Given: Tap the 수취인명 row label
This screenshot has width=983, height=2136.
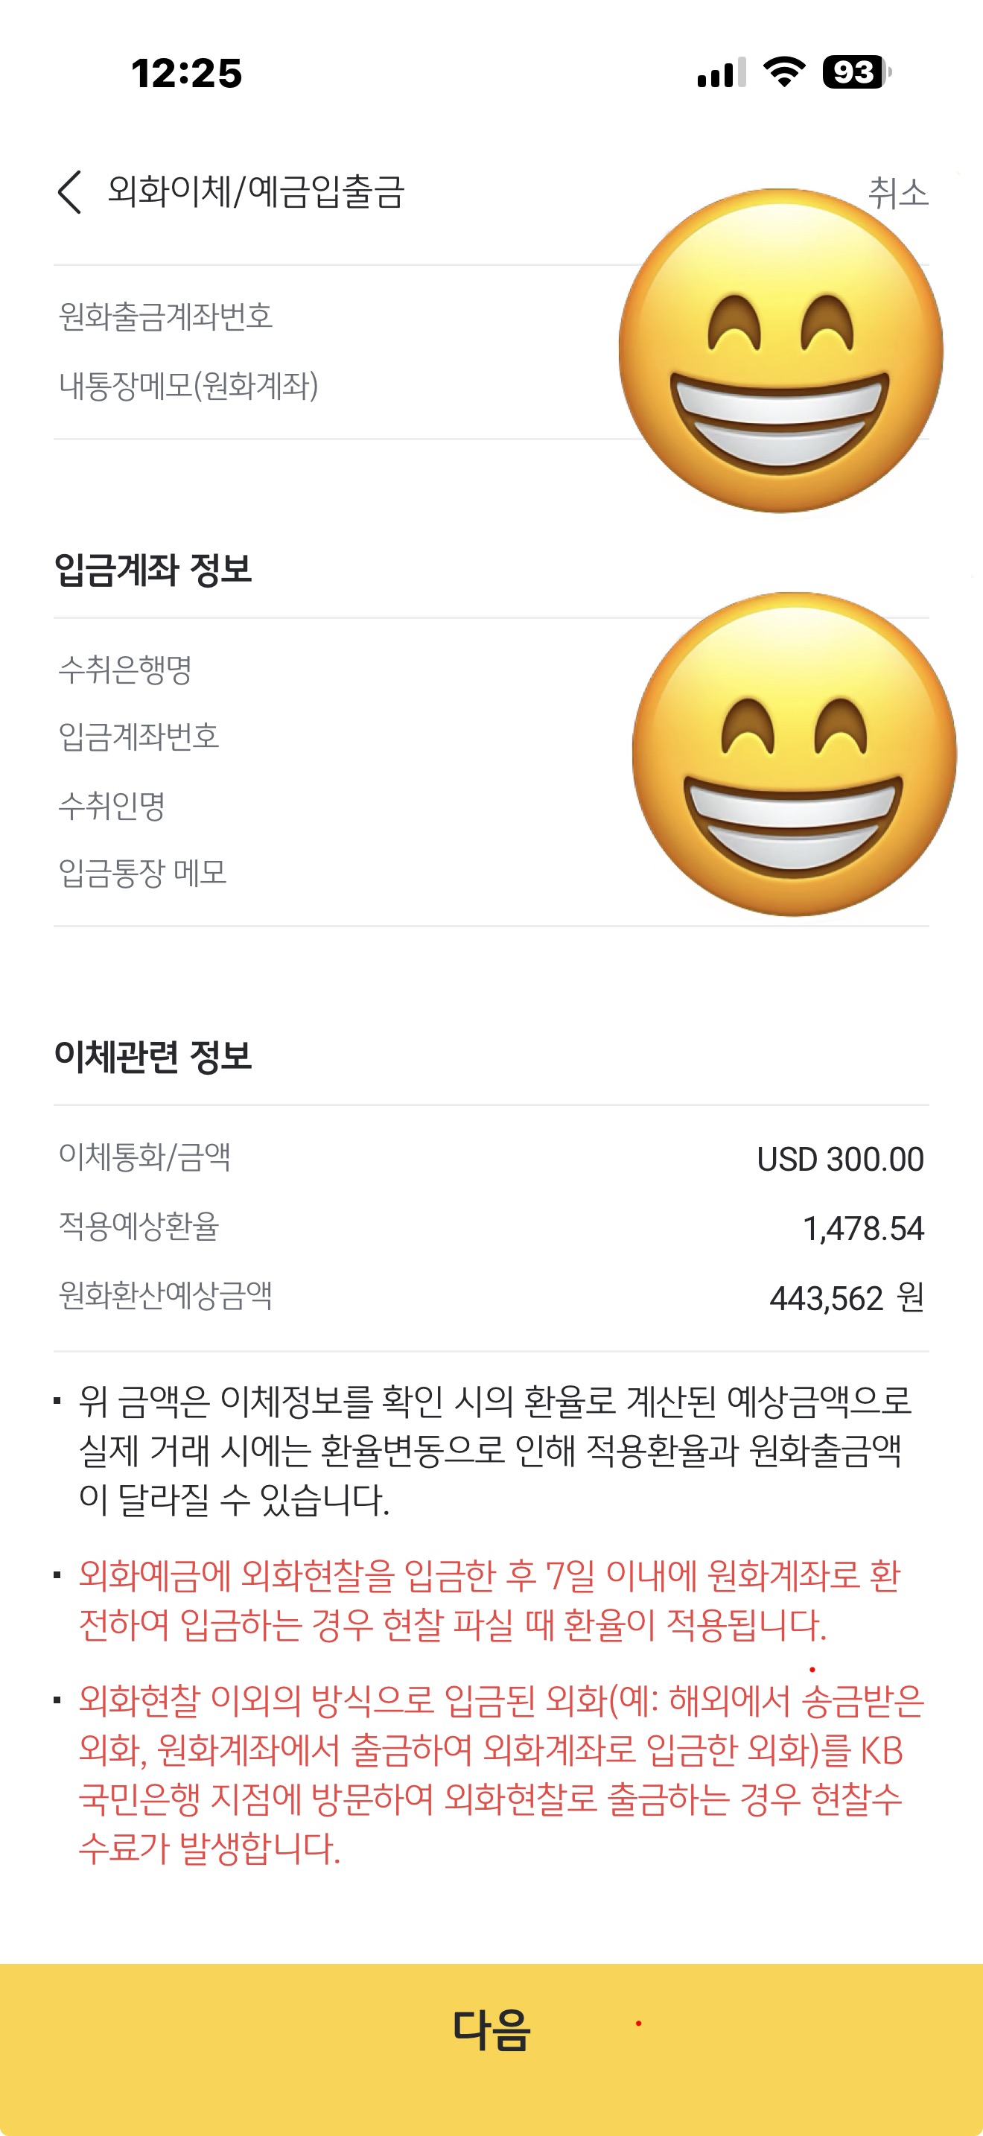Looking at the screenshot, I should pos(112,805).
